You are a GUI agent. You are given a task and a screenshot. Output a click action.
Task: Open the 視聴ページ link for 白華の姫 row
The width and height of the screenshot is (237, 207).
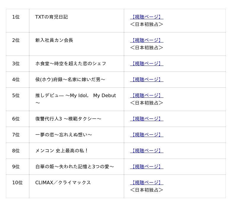pos(147,167)
